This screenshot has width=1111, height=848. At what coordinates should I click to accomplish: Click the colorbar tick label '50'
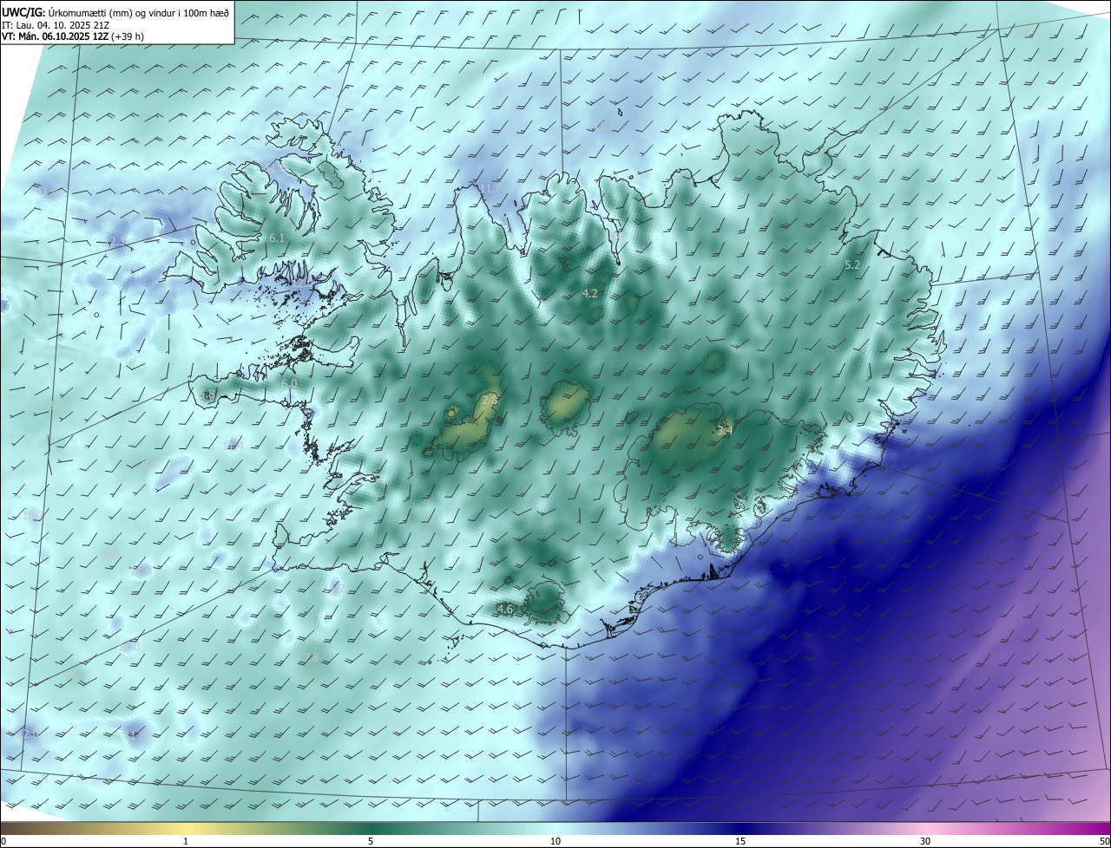(x=1104, y=841)
